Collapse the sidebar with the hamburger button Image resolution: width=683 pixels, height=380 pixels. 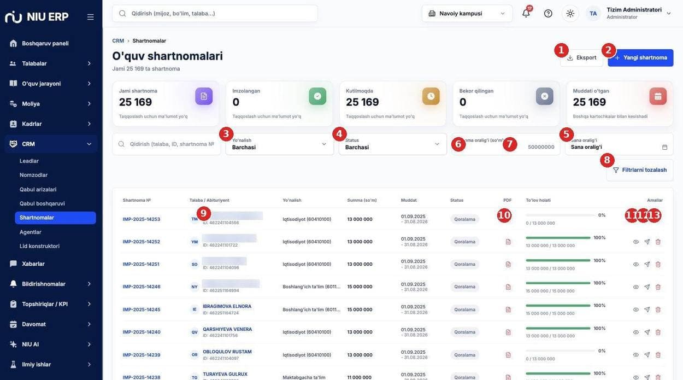point(91,17)
